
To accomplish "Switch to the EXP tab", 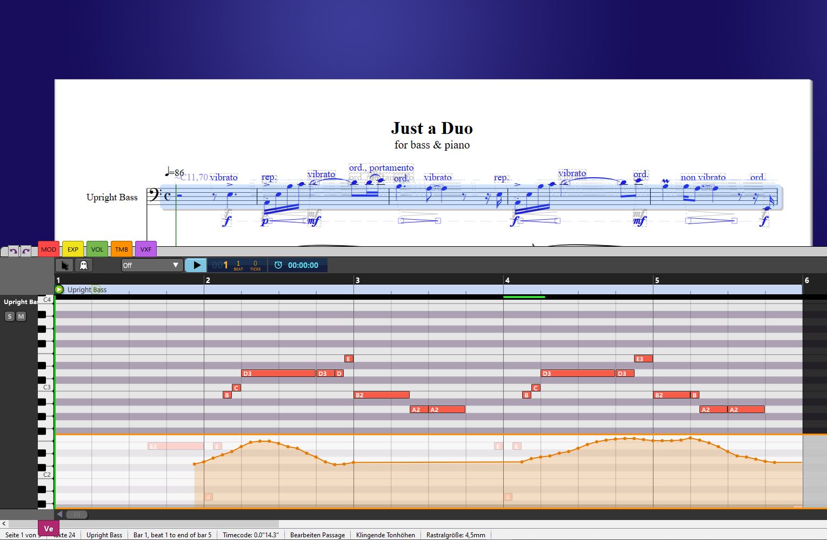I will [x=73, y=249].
